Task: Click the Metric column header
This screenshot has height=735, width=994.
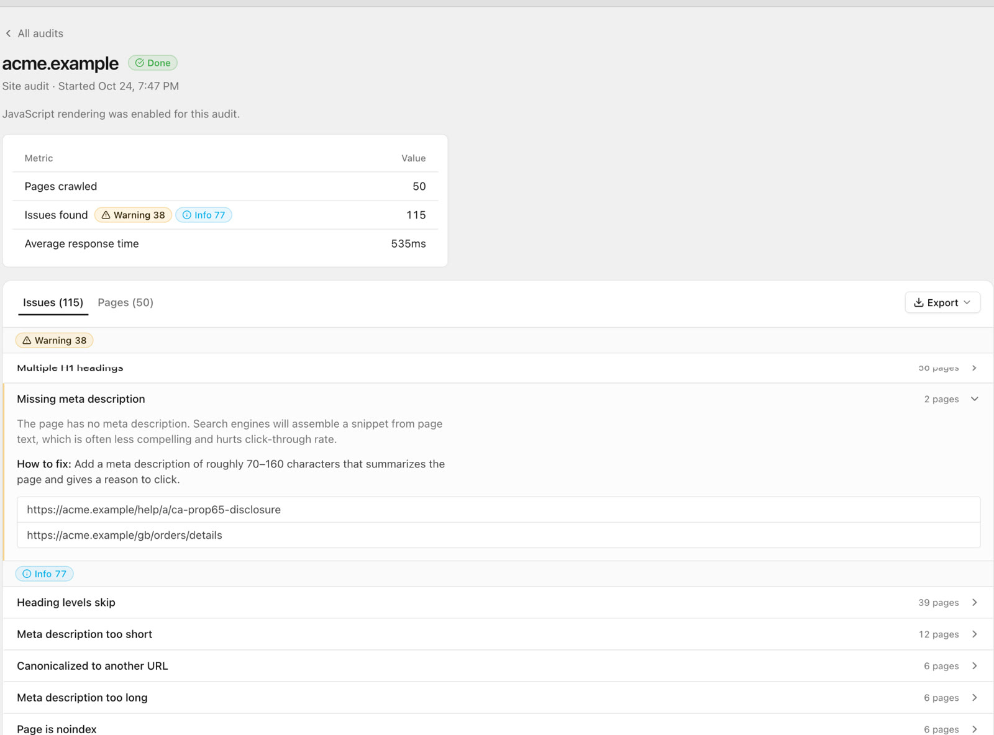Action: click(x=39, y=158)
